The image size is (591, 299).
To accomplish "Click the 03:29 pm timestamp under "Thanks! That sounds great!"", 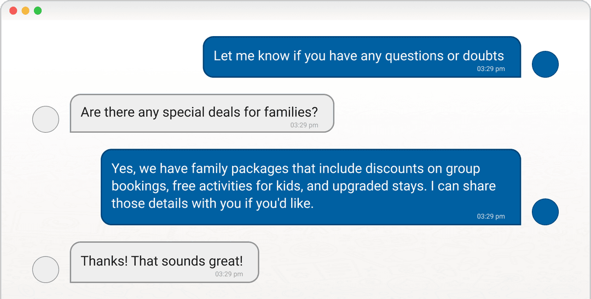I will click(x=229, y=274).
